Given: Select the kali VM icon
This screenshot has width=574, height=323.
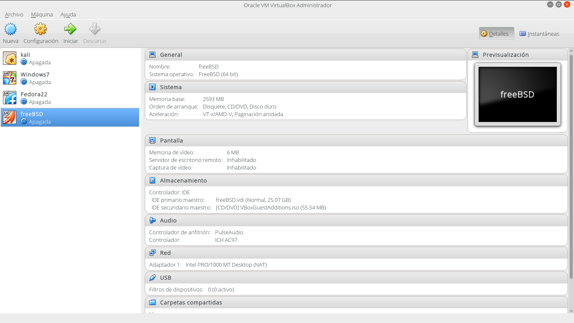Looking at the screenshot, I should point(10,58).
